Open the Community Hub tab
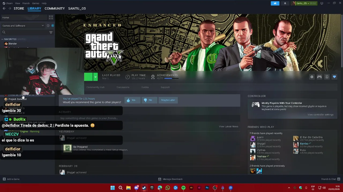 pos(95,87)
